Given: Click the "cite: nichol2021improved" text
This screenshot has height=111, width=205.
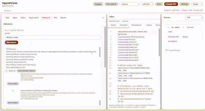Looking at the screenshot, I should click(29, 99).
